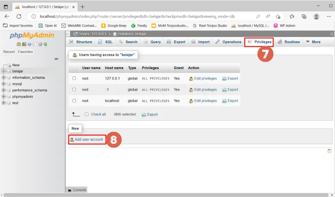Open a new browser tab

coord(82,7)
